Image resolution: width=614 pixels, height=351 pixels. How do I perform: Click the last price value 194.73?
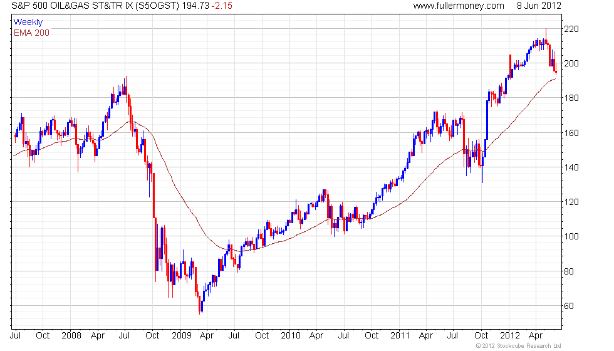[x=195, y=6]
